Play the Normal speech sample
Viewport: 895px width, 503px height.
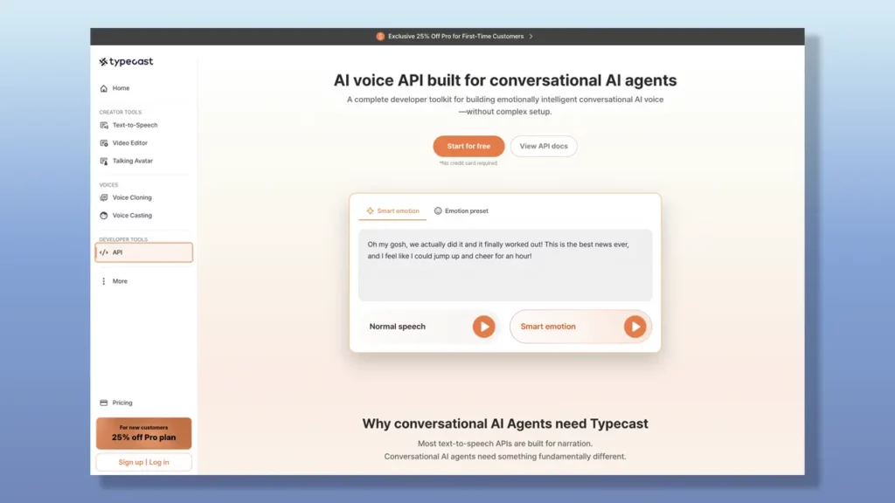(484, 327)
